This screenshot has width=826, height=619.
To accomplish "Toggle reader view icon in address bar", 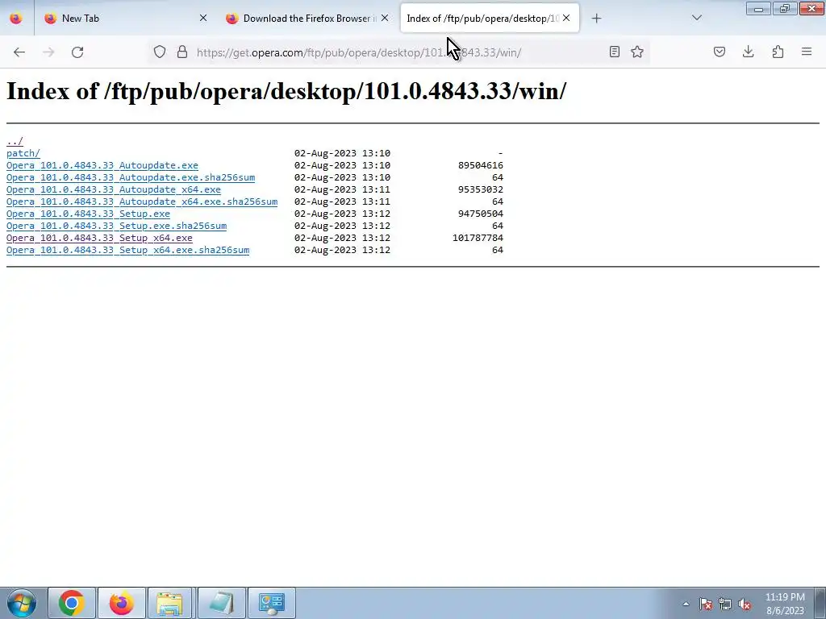I will pos(614,52).
